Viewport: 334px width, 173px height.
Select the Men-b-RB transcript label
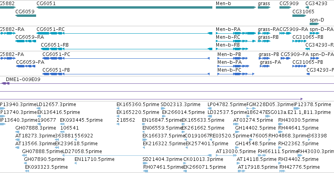(x=228, y=45)
